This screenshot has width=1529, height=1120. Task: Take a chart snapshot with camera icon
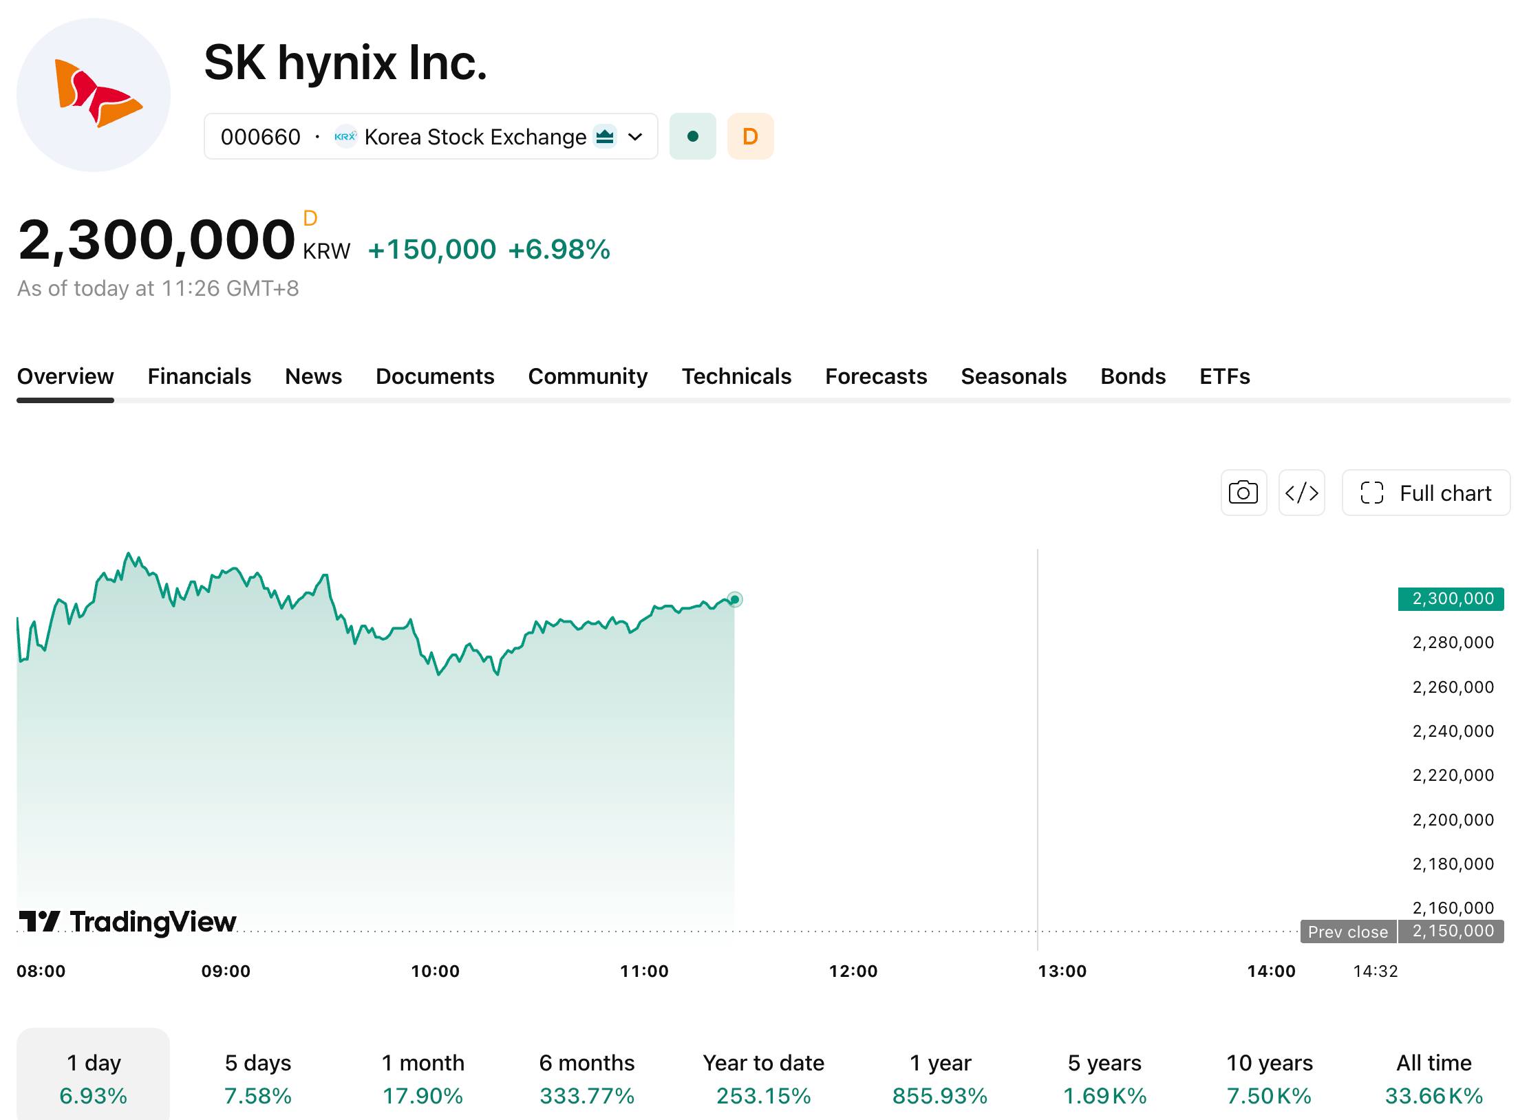[x=1243, y=493]
